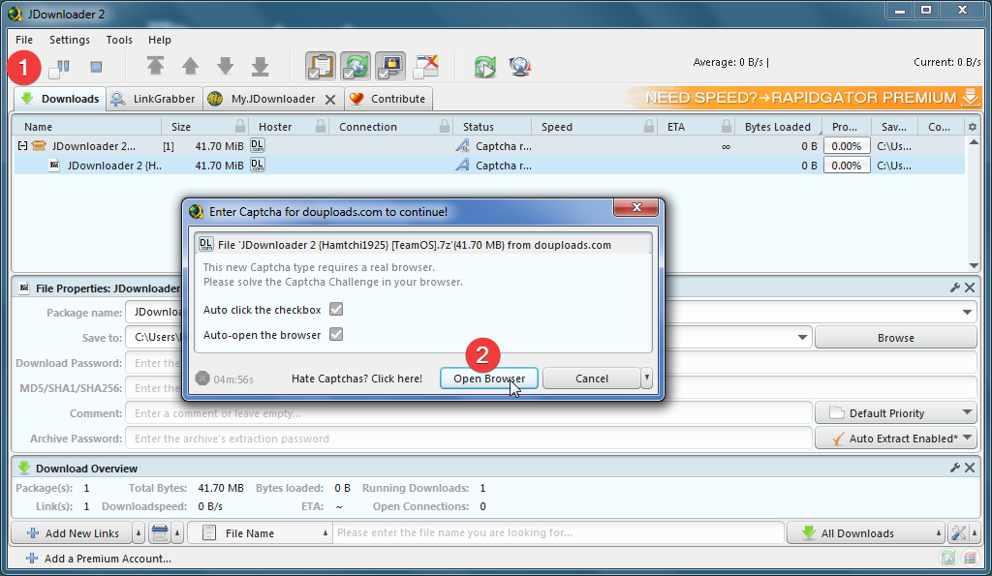Click the tools icon in the bottom bar

(958, 533)
